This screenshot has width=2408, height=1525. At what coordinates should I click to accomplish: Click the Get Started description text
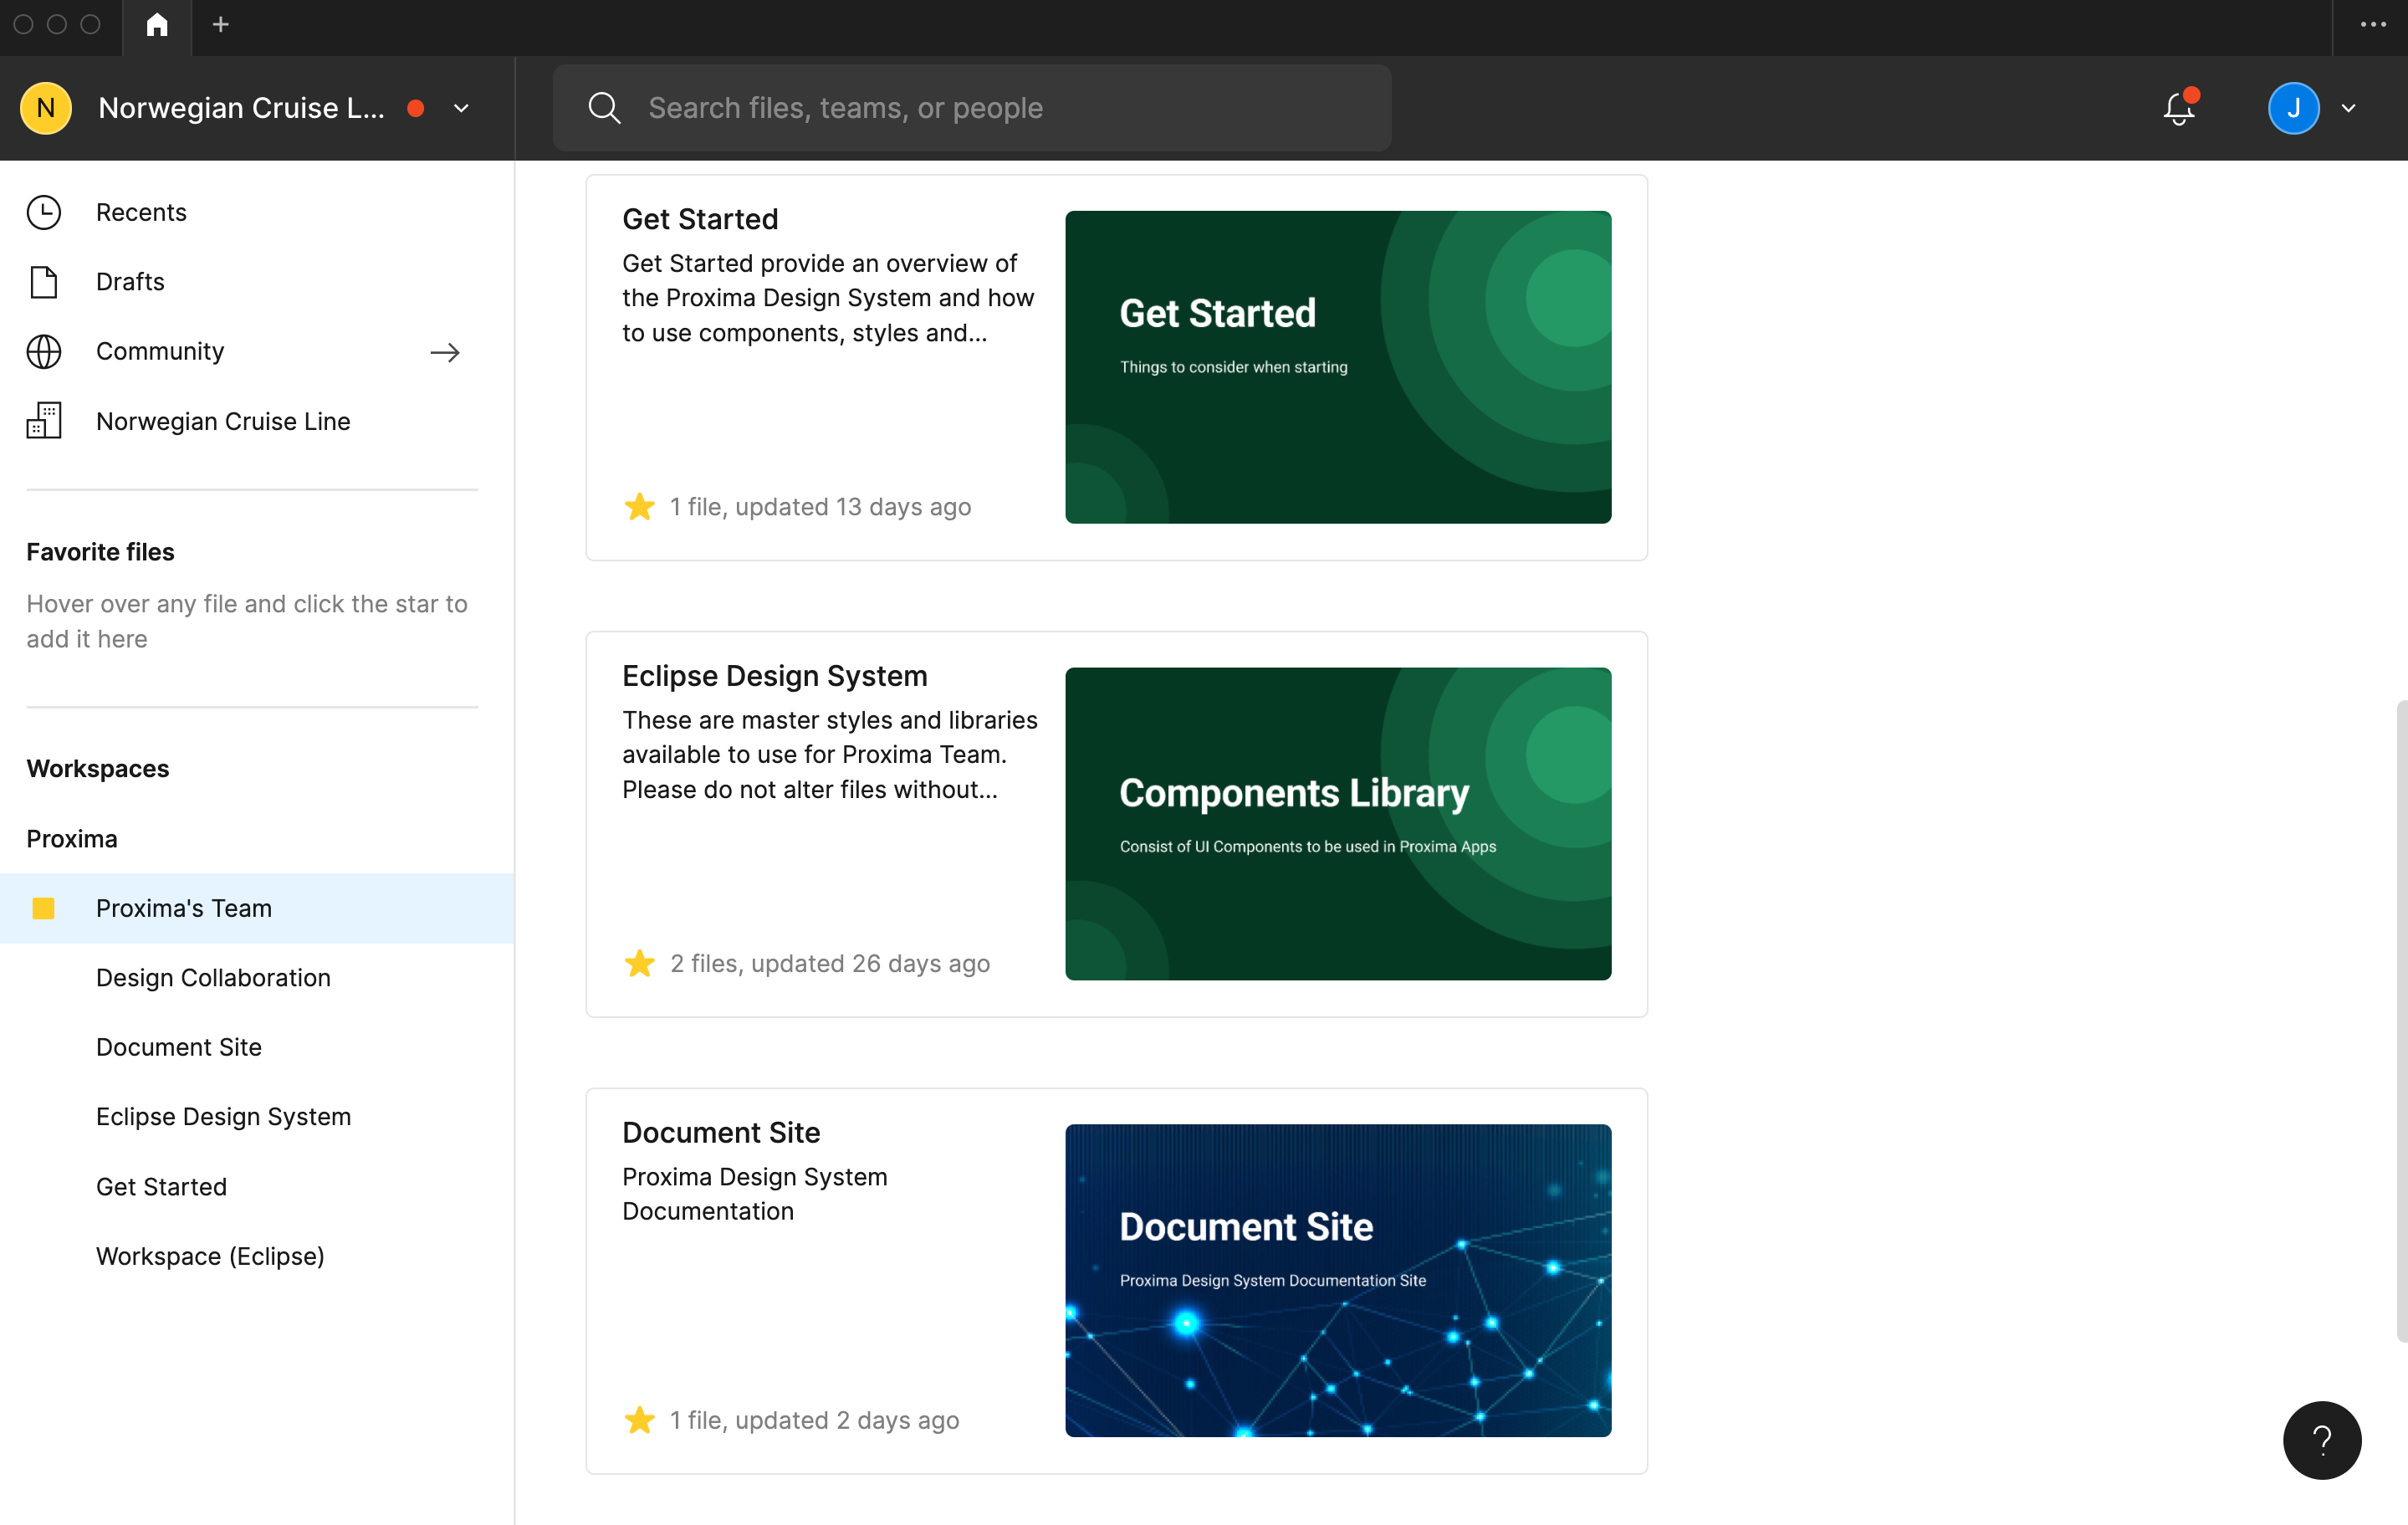(x=829, y=298)
